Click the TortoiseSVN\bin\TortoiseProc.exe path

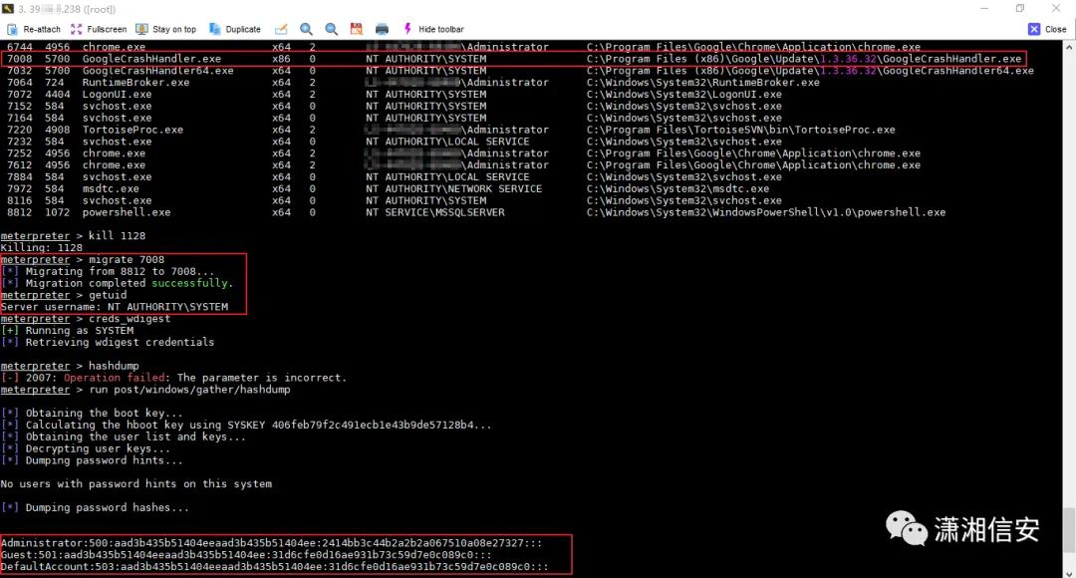[x=741, y=130]
